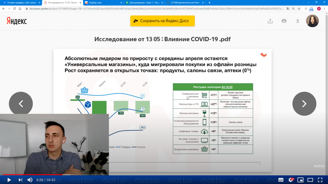The image size is (328, 184).
Task: Click the docviewer.yandex.ru address bar
Action: [x=156, y=9]
